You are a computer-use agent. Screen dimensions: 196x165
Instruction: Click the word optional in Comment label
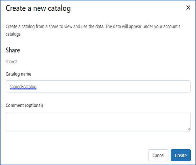[x=34, y=105]
